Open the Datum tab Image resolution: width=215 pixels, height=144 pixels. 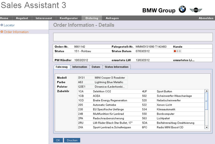[96, 67]
